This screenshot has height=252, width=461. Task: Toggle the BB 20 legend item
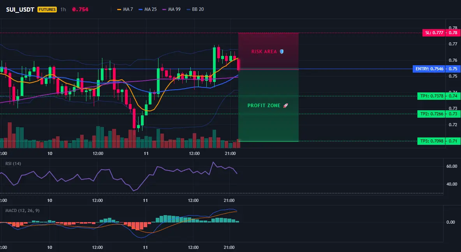(x=195, y=9)
